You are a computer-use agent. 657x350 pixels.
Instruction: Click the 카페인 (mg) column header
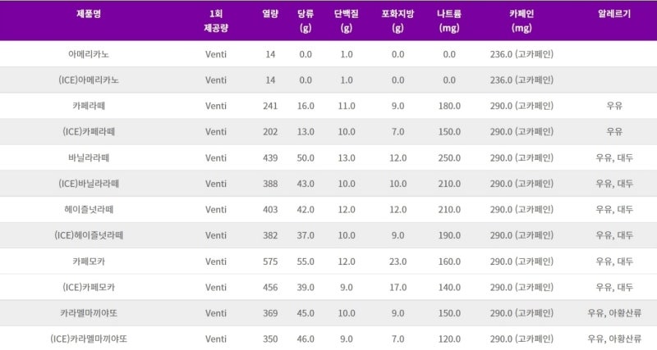coord(521,20)
